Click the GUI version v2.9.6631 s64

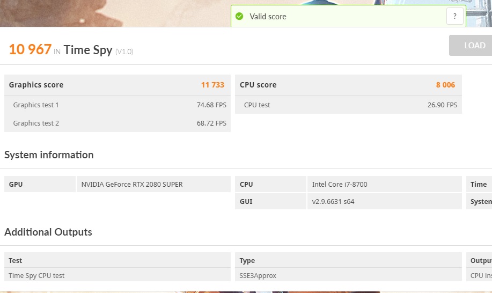tap(333, 202)
